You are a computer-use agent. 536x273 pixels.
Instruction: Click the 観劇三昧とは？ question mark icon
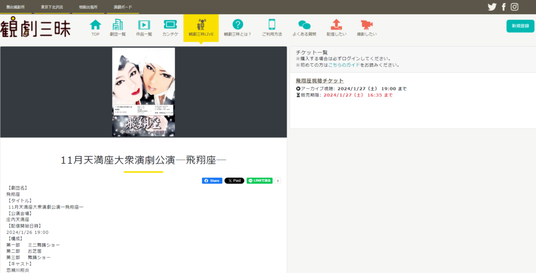tap(238, 25)
